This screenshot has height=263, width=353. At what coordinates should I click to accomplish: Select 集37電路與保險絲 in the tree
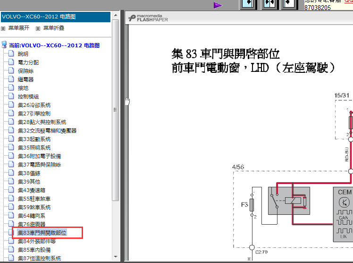39,165
